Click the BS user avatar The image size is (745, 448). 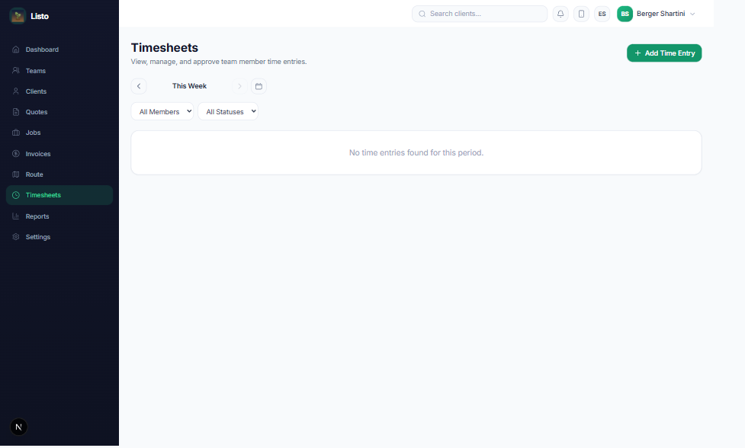(x=625, y=14)
